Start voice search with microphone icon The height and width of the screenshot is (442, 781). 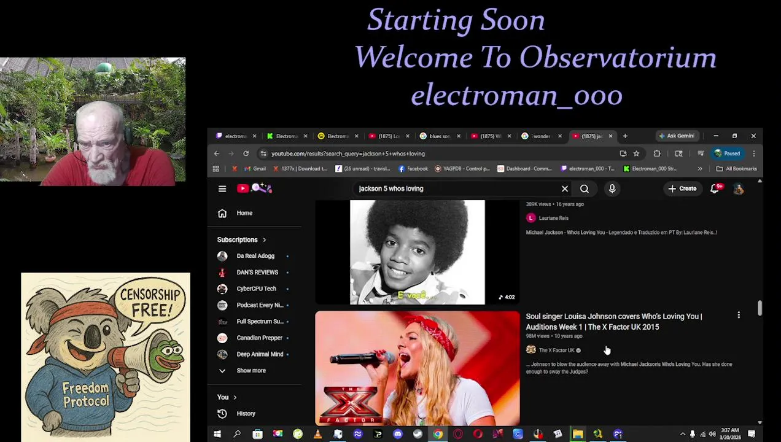612,188
